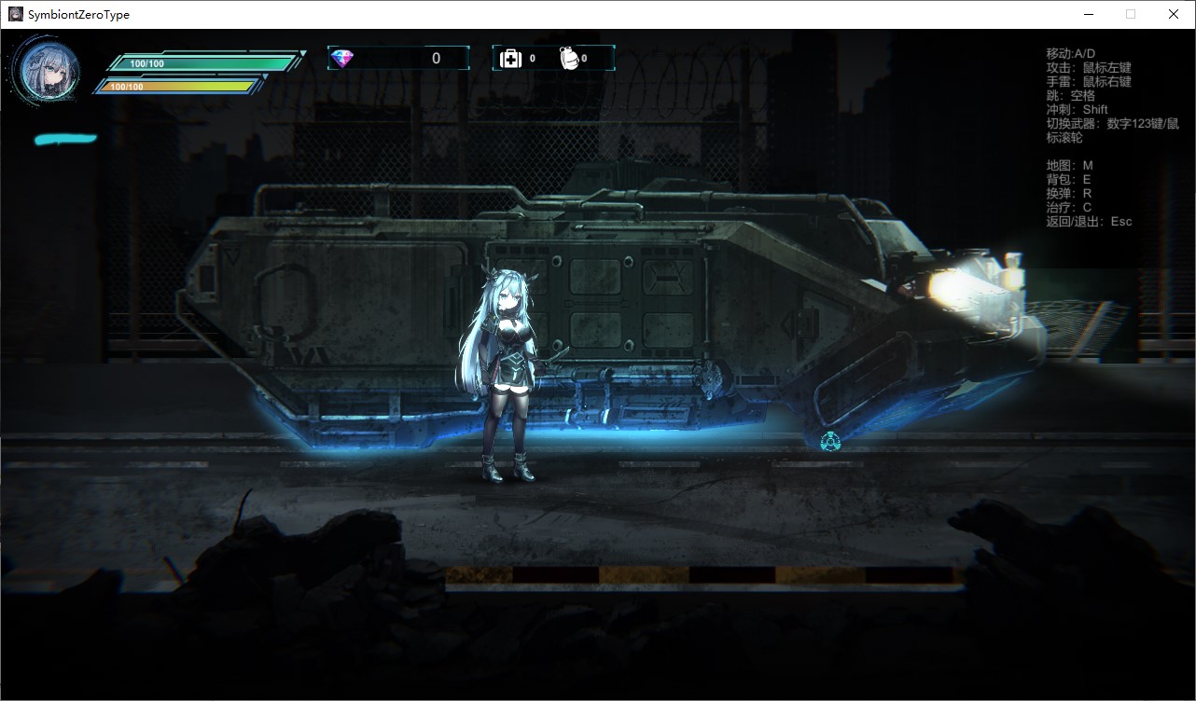Click the SymbiontZeroType window title text
The width and height of the screenshot is (1196, 701).
(x=78, y=15)
